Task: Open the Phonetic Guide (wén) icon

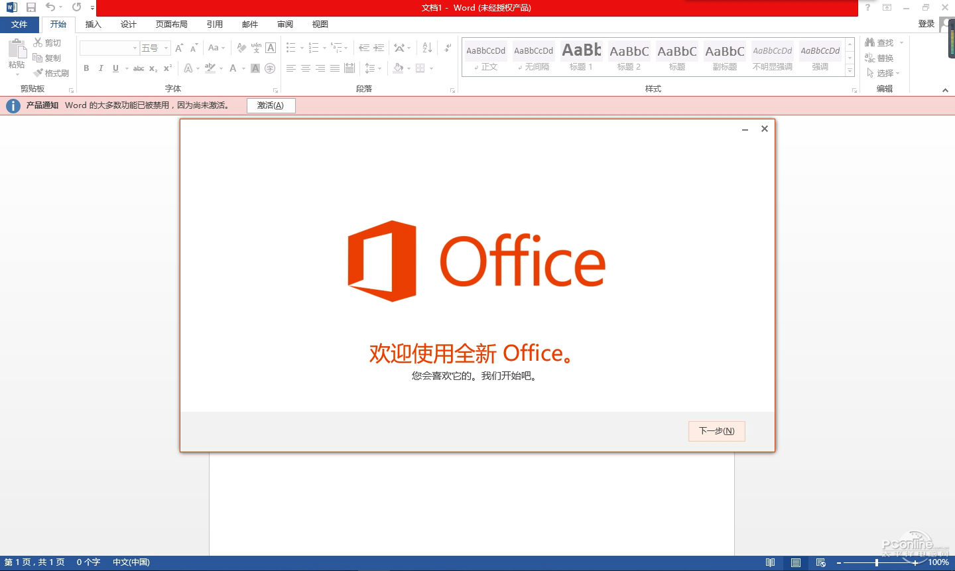Action: coord(256,48)
